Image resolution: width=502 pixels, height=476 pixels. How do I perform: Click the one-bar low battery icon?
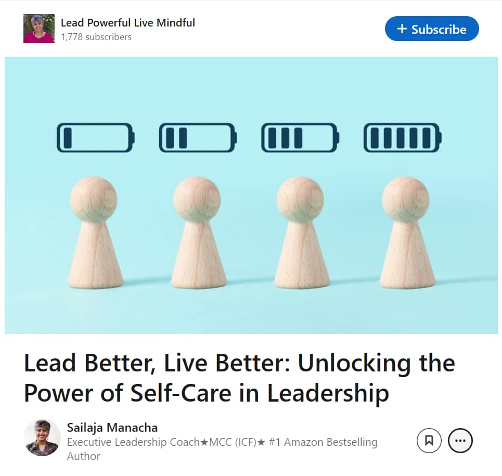(95, 138)
